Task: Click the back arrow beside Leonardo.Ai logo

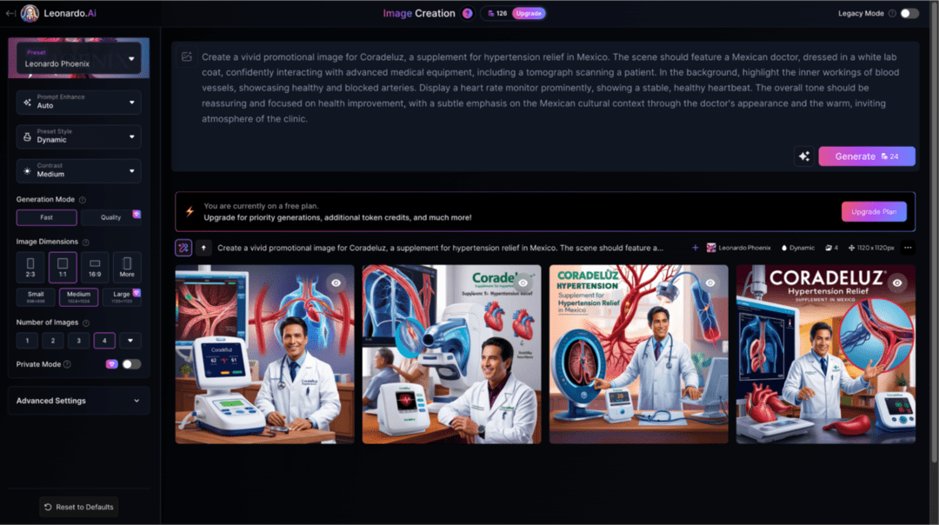Action: click(10, 13)
